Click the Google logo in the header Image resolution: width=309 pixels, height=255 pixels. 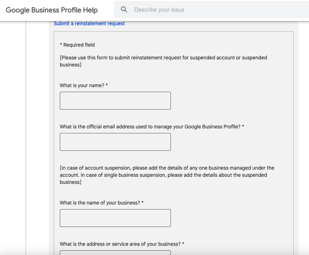point(17,10)
